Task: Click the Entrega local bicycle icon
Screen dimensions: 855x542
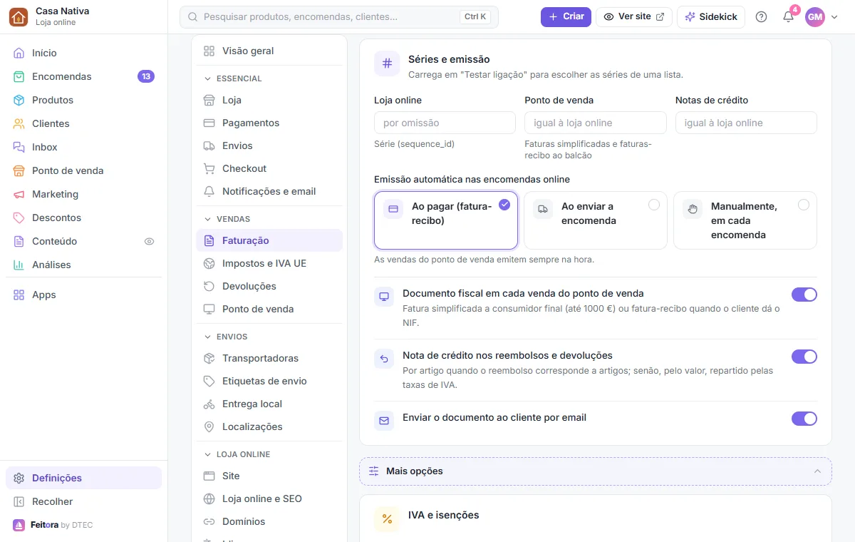Action: pyautogui.click(x=209, y=404)
